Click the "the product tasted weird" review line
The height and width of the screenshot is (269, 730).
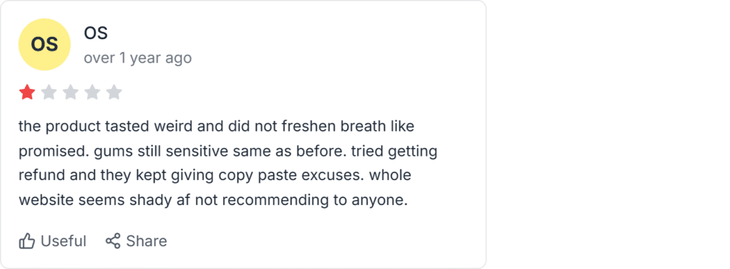pos(217,127)
